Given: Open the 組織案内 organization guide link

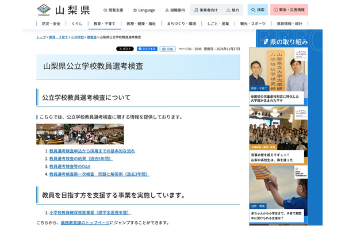Looking at the screenshot, I should pos(175,10).
